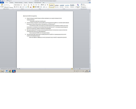Image resolution: width=136 pixels, height=109 pixels.
Task: Open paragraph shading fill icon
Action: (x=44, y=7)
